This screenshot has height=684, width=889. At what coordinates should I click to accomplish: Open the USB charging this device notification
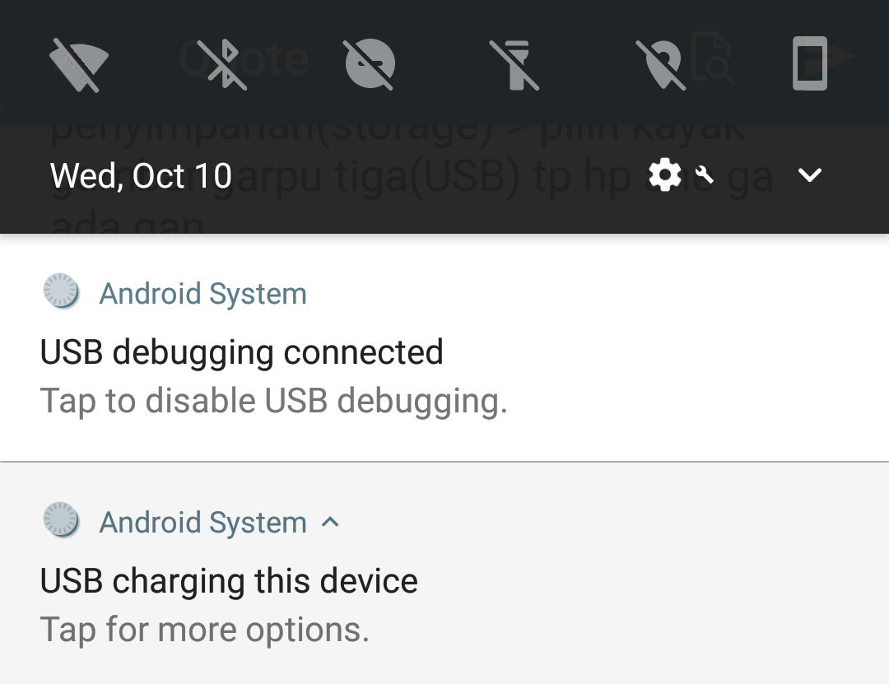pyautogui.click(x=444, y=574)
